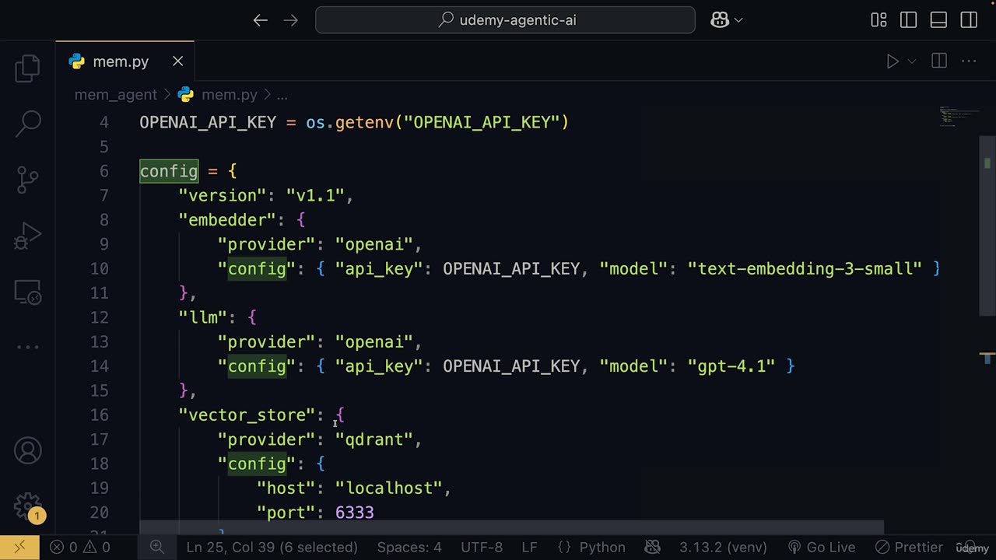Viewport: 996px width, 560px height.
Task: Click the "localhost" host value
Action: pyautogui.click(x=389, y=488)
